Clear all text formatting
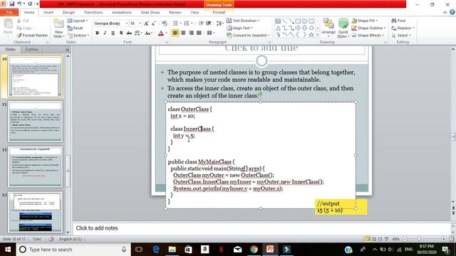Screen dimensions: 456x256 point(165,23)
